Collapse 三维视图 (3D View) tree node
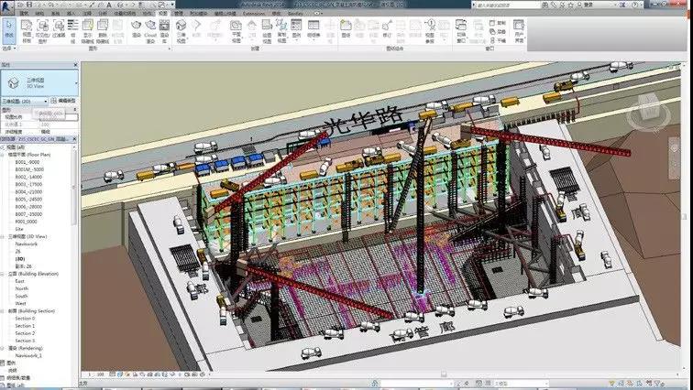The height and width of the screenshot is (390, 693). click(4, 236)
